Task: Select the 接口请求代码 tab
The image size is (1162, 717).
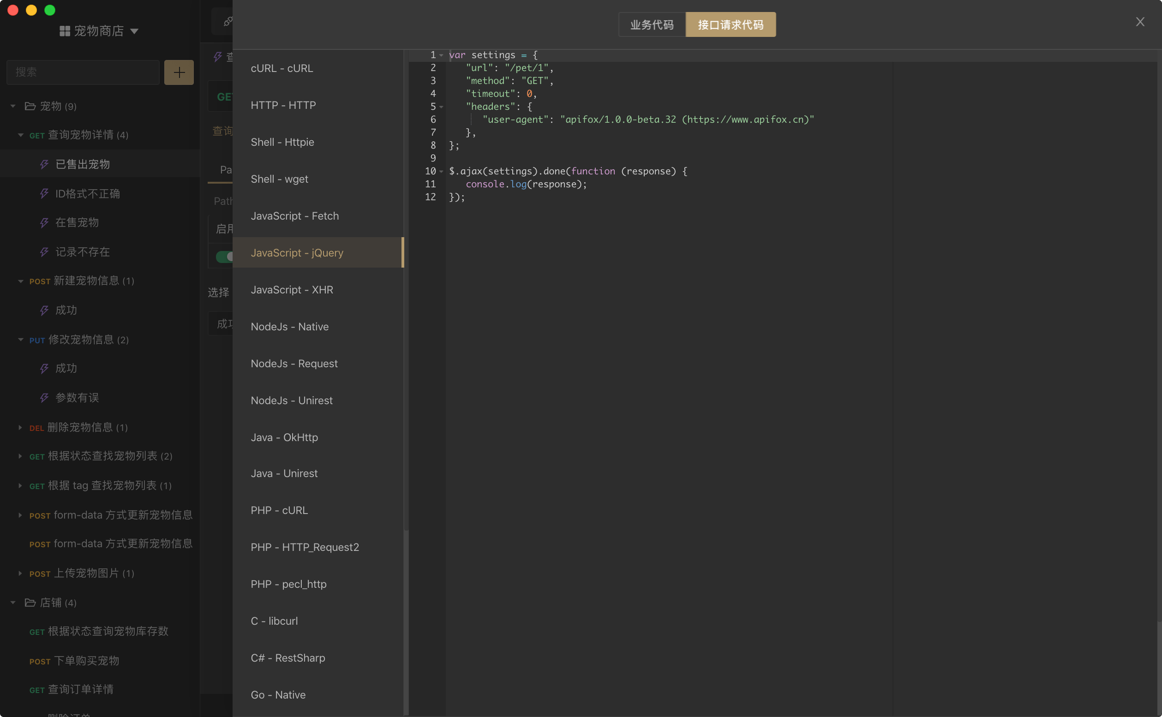Action: click(731, 24)
